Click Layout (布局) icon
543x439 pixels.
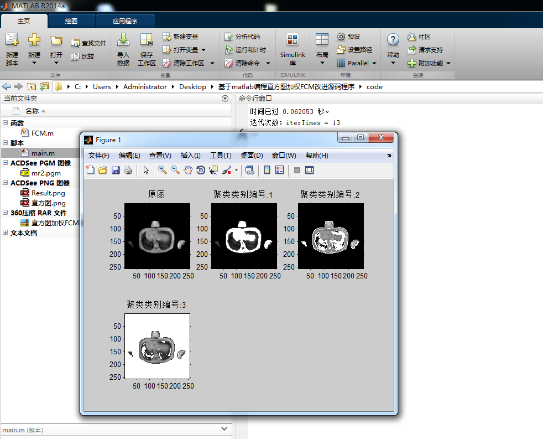coord(322,39)
